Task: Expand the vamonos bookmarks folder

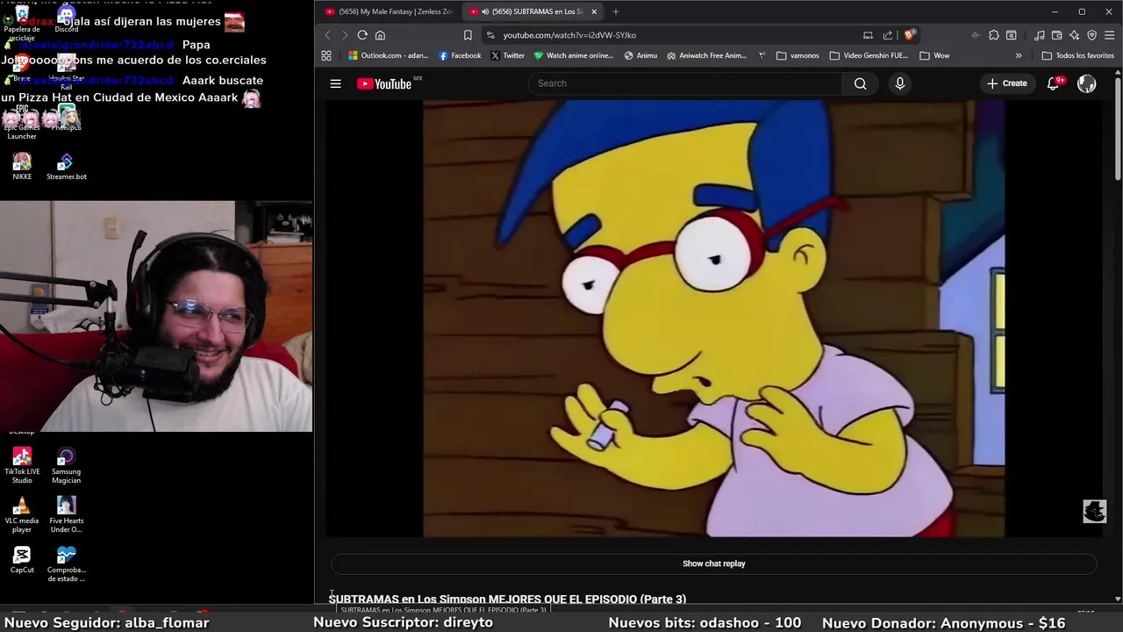Action: coord(798,55)
